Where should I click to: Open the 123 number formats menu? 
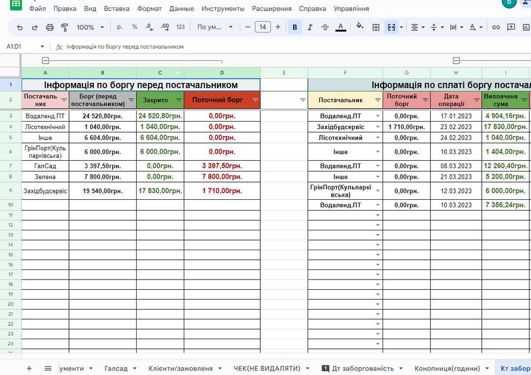coord(181,27)
